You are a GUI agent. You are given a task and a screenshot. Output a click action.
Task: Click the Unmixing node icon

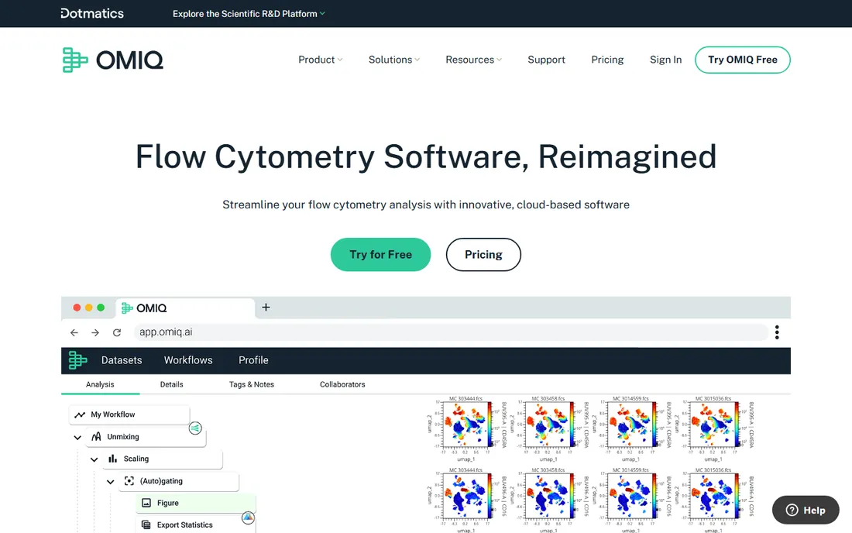(96, 436)
